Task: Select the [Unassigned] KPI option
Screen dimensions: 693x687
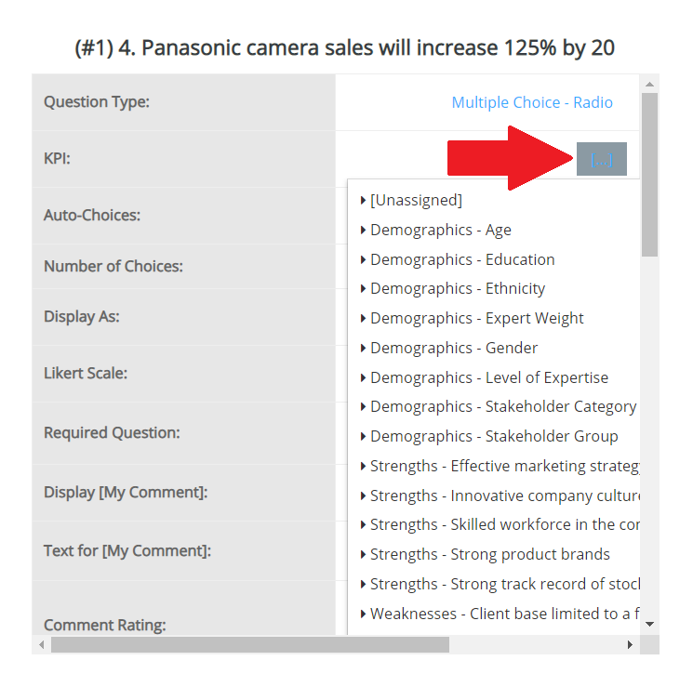Action: pos(416,200)
